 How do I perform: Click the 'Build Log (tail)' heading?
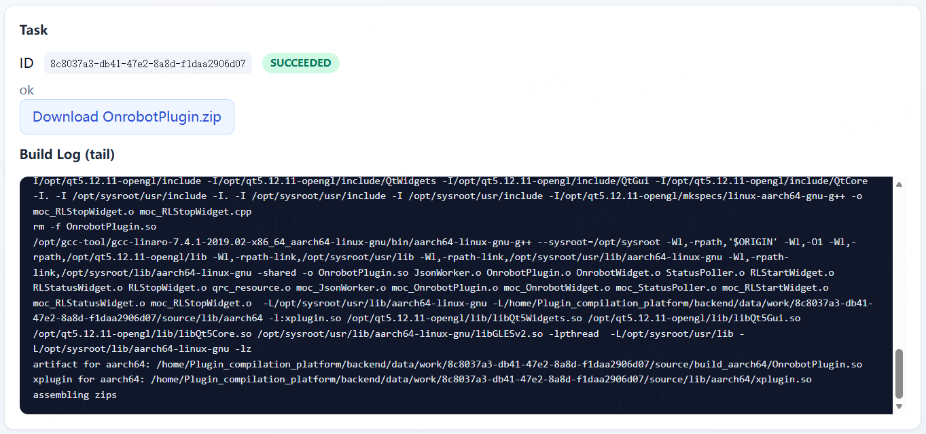67,154
